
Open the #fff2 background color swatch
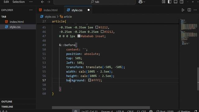click(x=90, y=80)
